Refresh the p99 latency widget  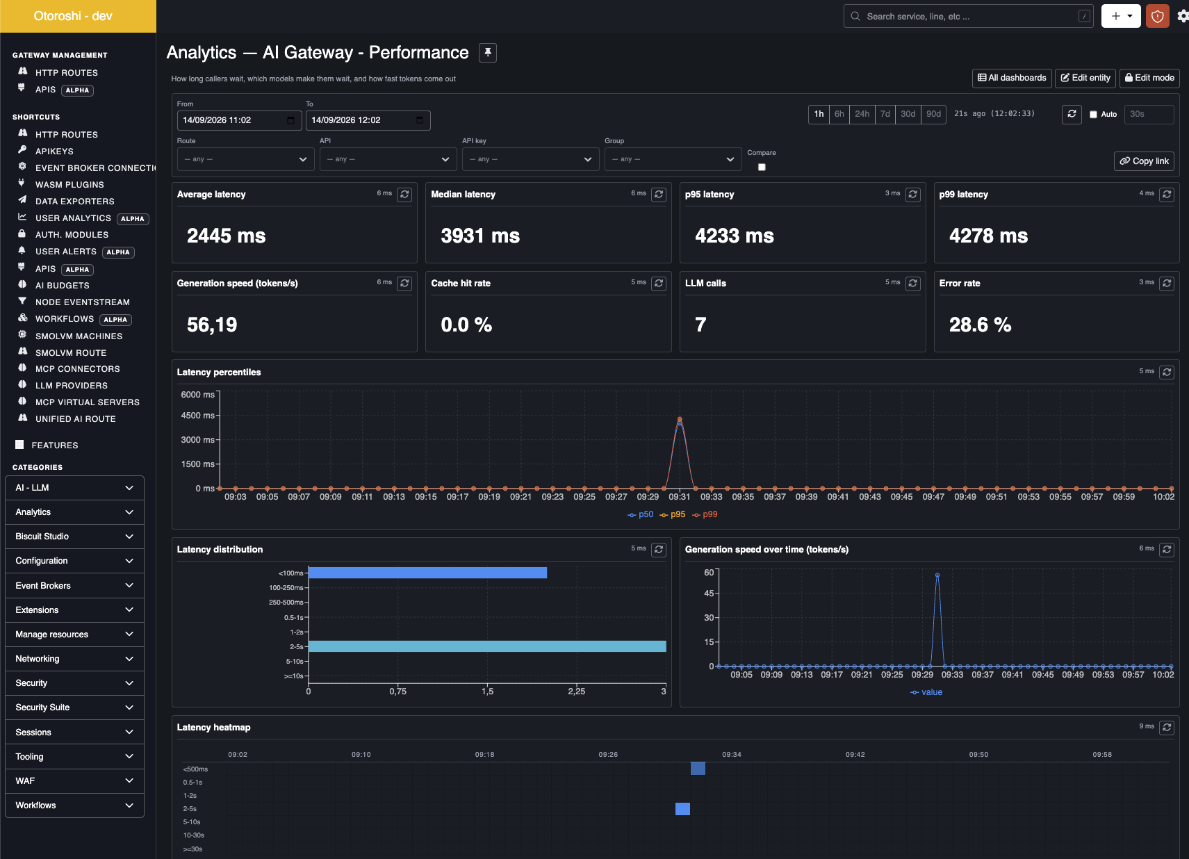[x=1167, y=195]
